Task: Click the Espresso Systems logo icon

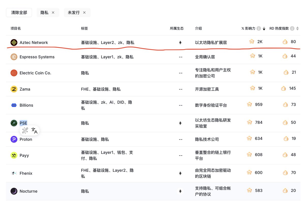Action: pyautogui.click(x=14, y=57)
